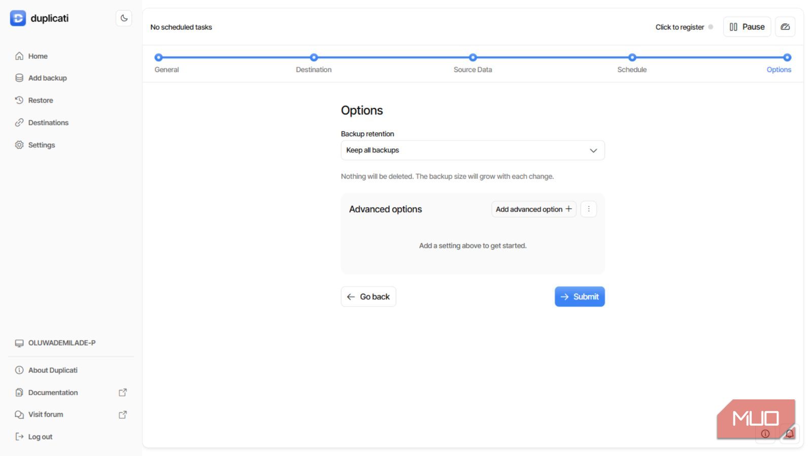The width and height of the screenshot is (812, 456).
Task: Click the Duplicati logo icon
Action: point(18,18)
